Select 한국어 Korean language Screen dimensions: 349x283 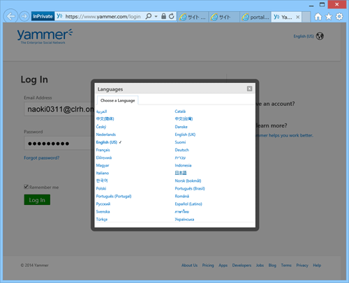pyautogui.click(x=102, y=181)
